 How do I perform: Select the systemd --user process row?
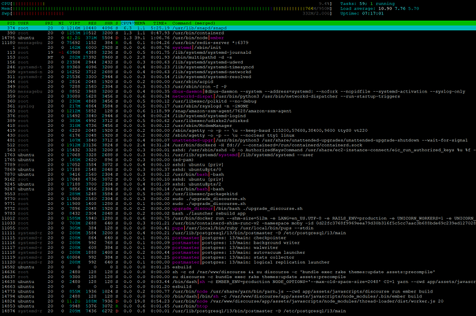pyautogui.click(x=238, y=155)
